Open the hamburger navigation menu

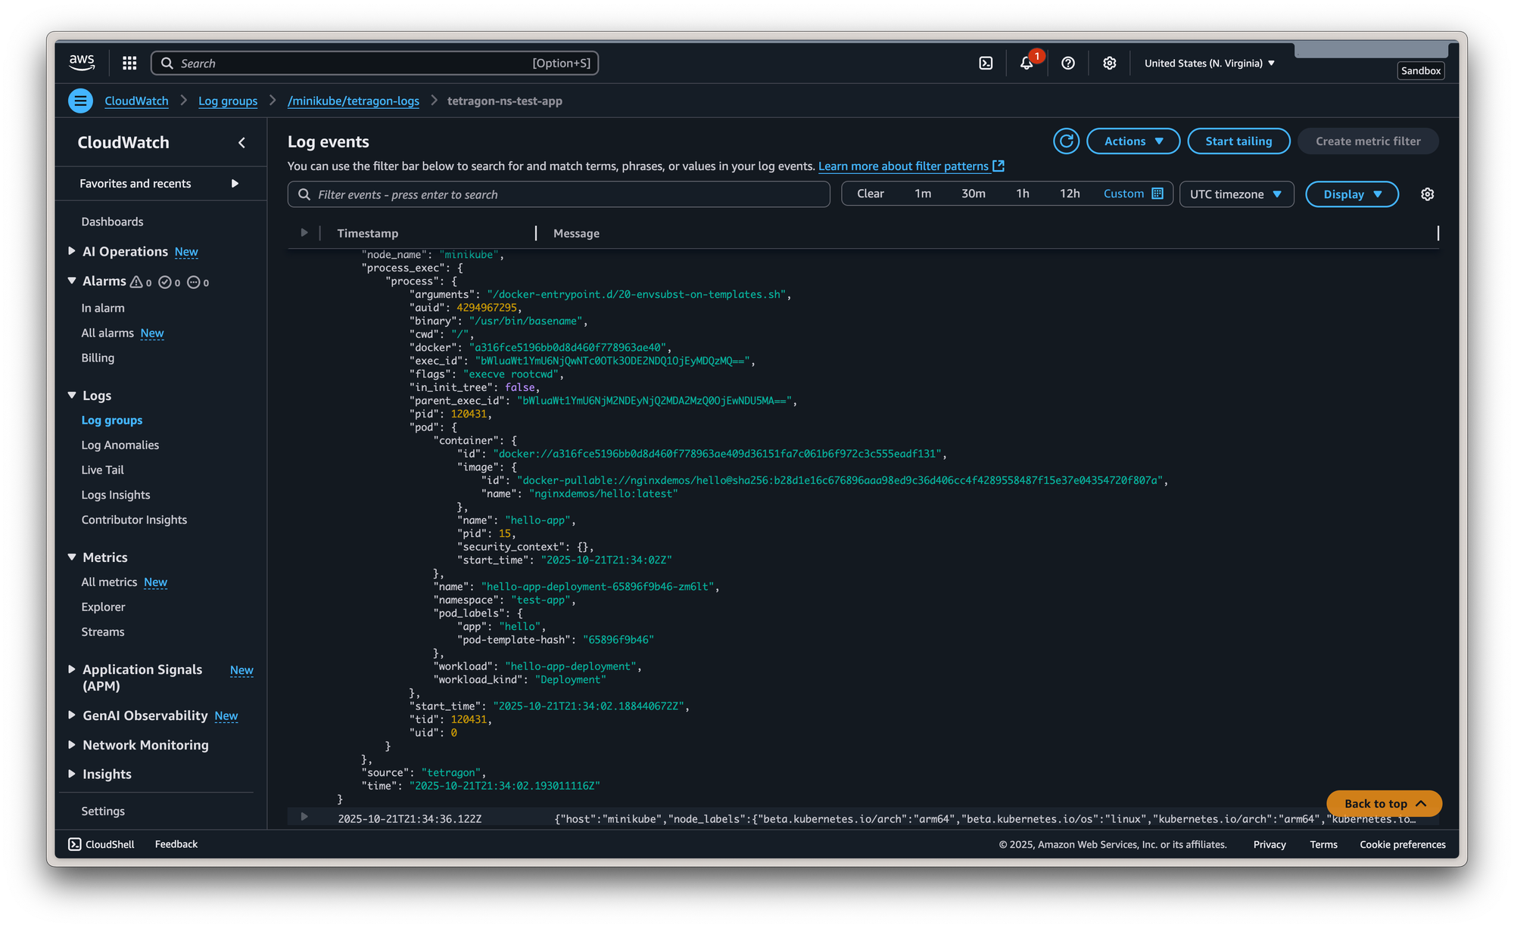coord(79,100)
